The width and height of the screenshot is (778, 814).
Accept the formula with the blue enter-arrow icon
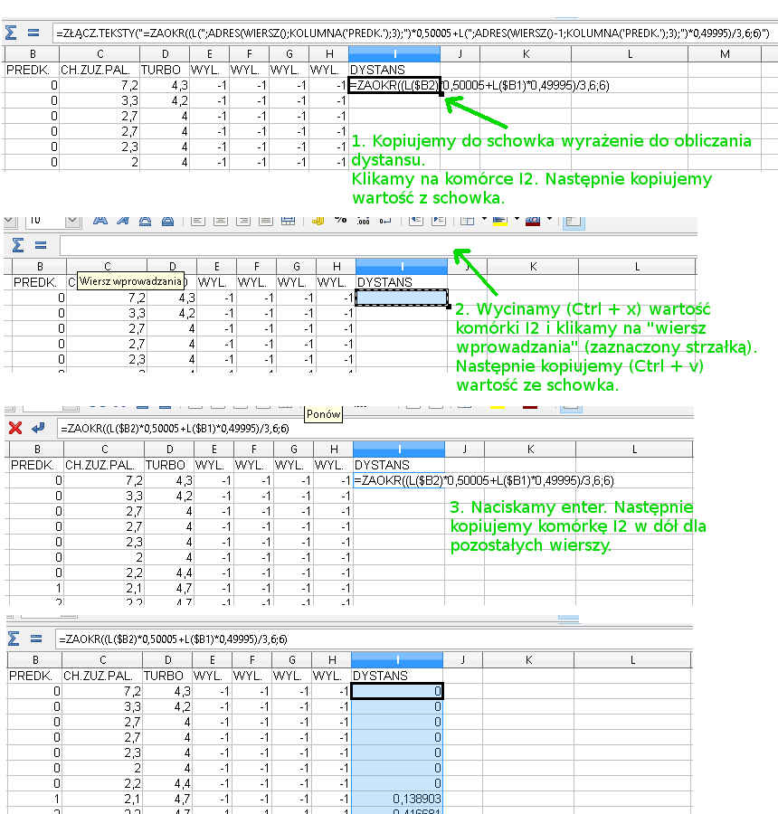coord(38,429)
